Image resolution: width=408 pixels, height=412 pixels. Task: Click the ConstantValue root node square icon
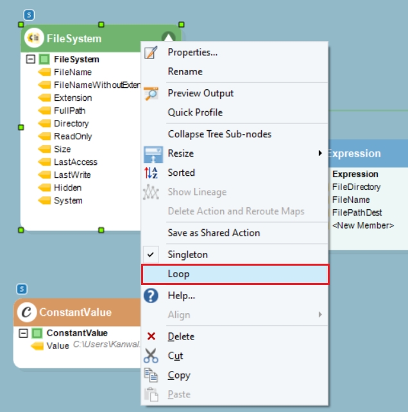(37, 333)
